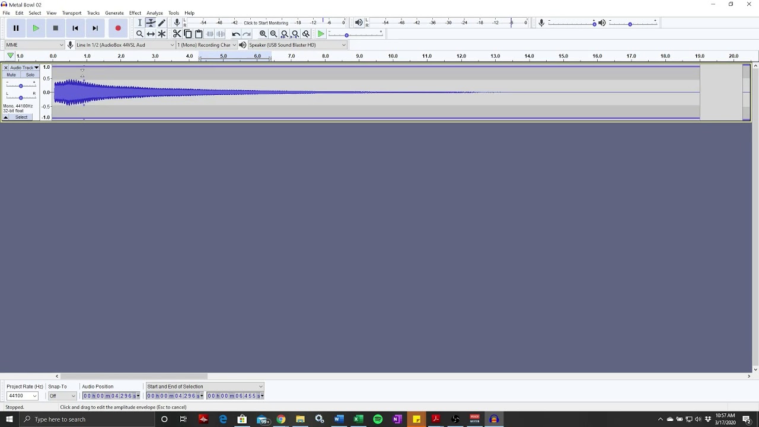Click the playback meter speaker icon
This screenshot has width=759, height=427.
(x=359, y=23)
